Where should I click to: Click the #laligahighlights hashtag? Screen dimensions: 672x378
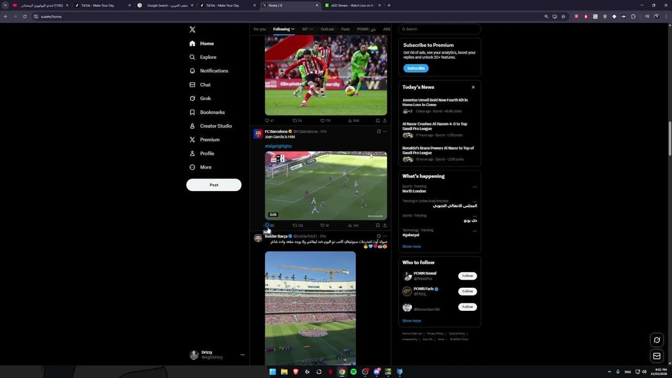pyautogui.click(x=278, y=146)
